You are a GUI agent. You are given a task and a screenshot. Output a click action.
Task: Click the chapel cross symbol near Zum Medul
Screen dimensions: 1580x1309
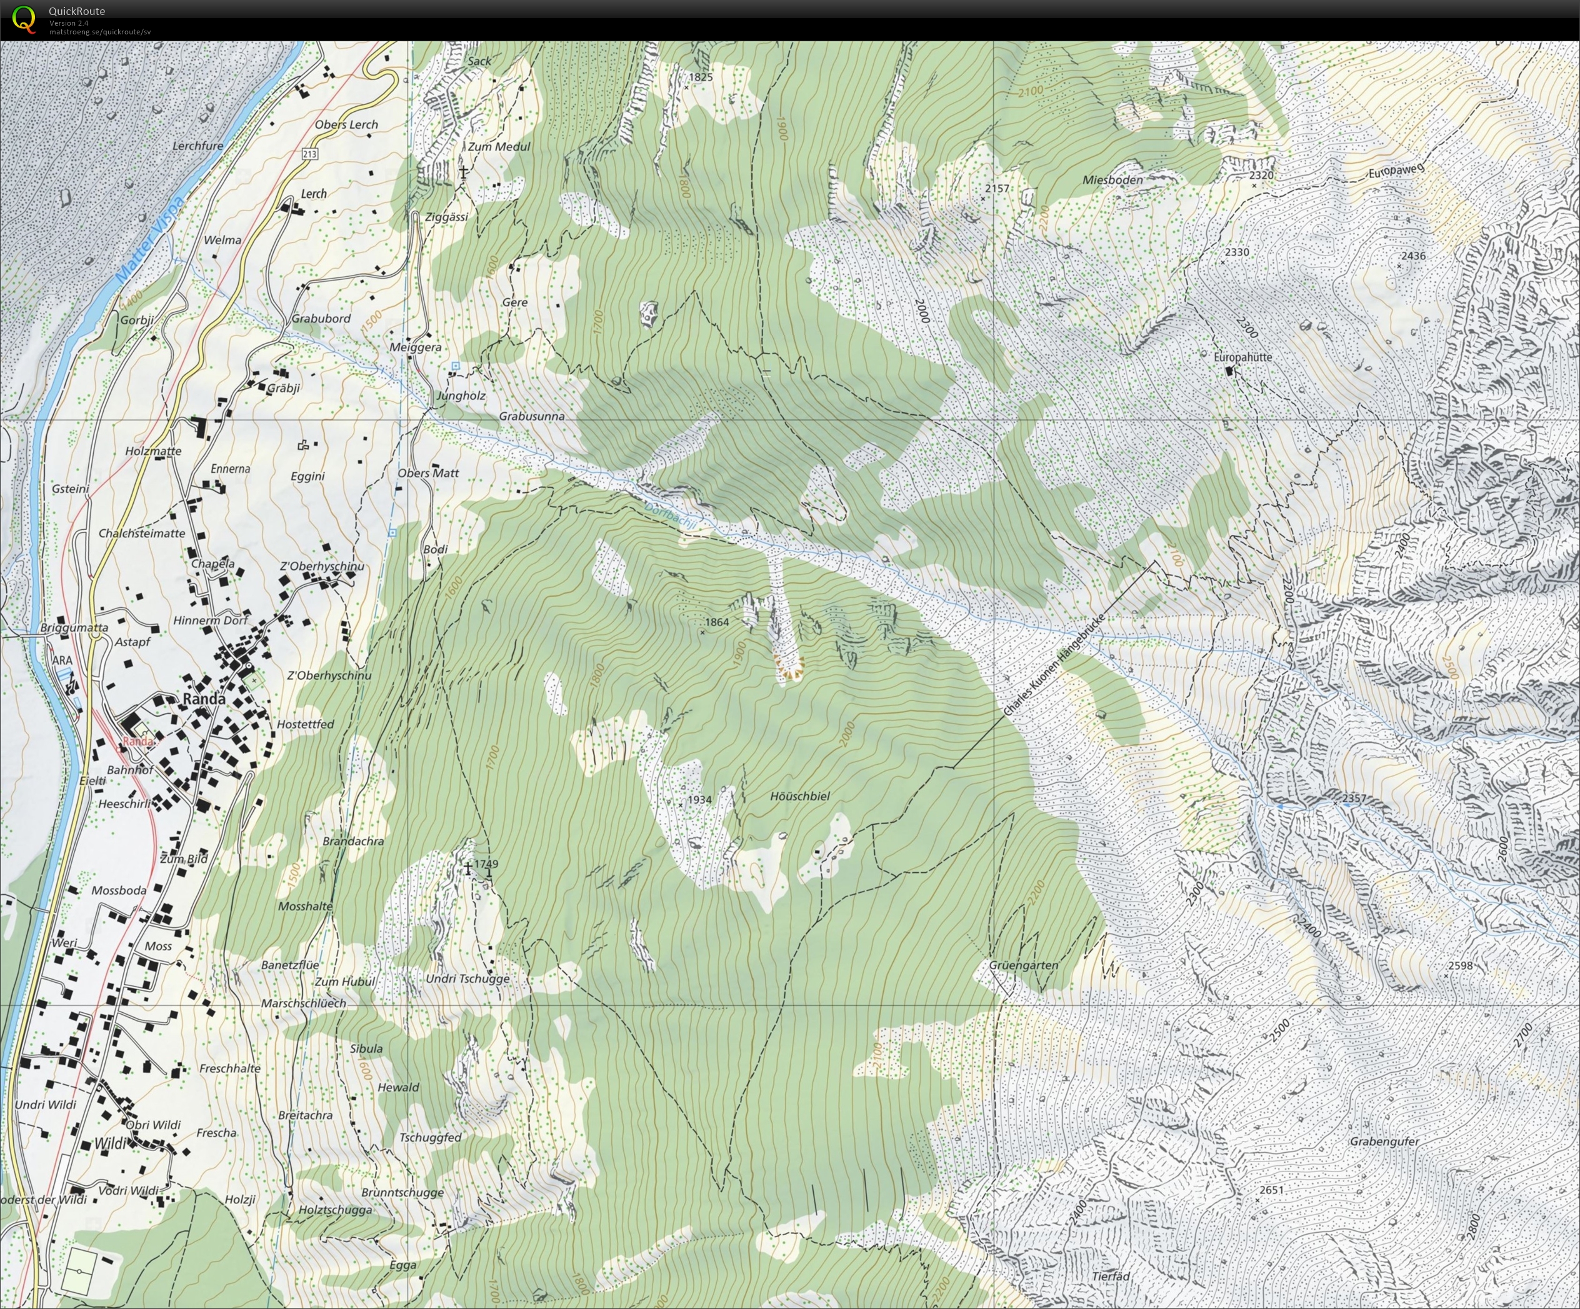[x=464, y=172]
